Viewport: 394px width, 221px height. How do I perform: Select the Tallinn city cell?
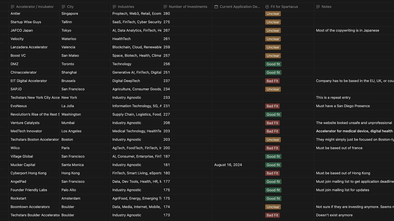pyautogui.click(x=85, y=22)
